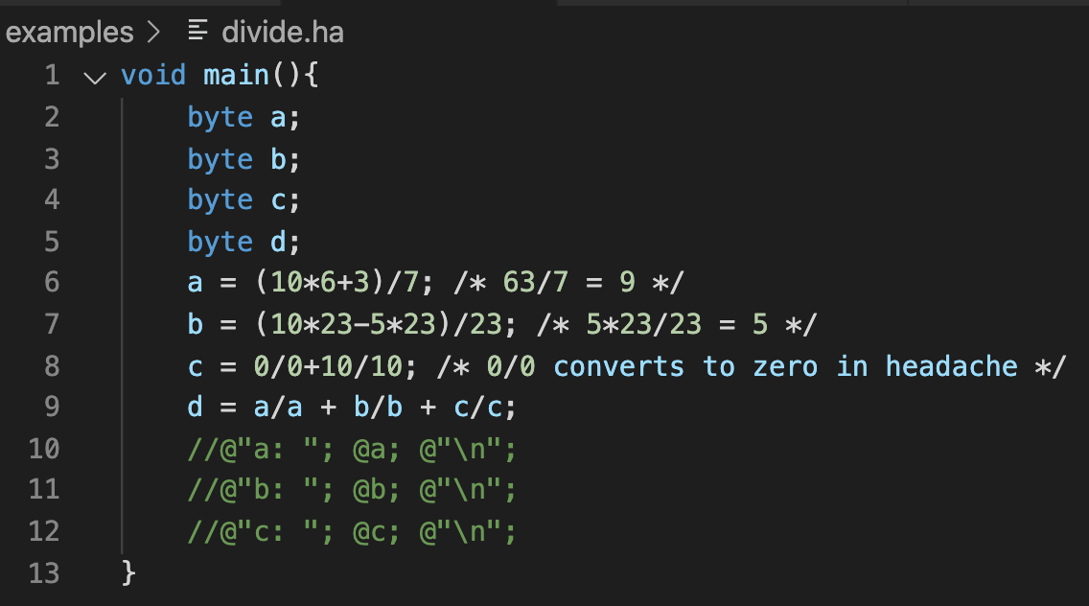Viewport: 1089px width, 606px height.
Task: Click the closing brace on line 13
Action: pyautogui.click(x=128, y=572)
